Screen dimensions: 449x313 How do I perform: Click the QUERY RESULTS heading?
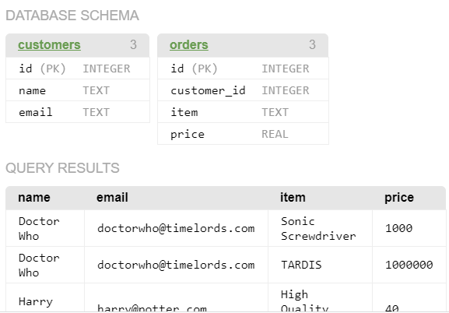[62, 168]
